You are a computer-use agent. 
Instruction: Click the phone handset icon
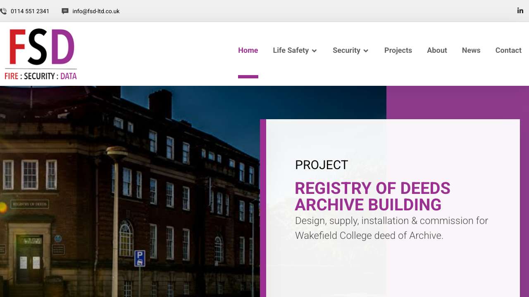3,11
